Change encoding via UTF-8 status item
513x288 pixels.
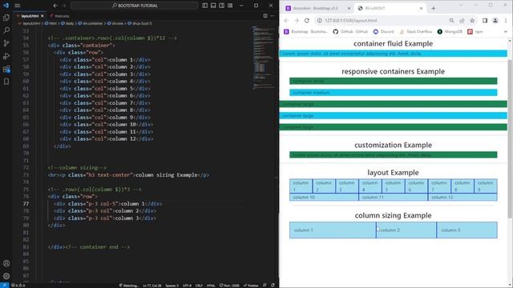coord(187,286)
